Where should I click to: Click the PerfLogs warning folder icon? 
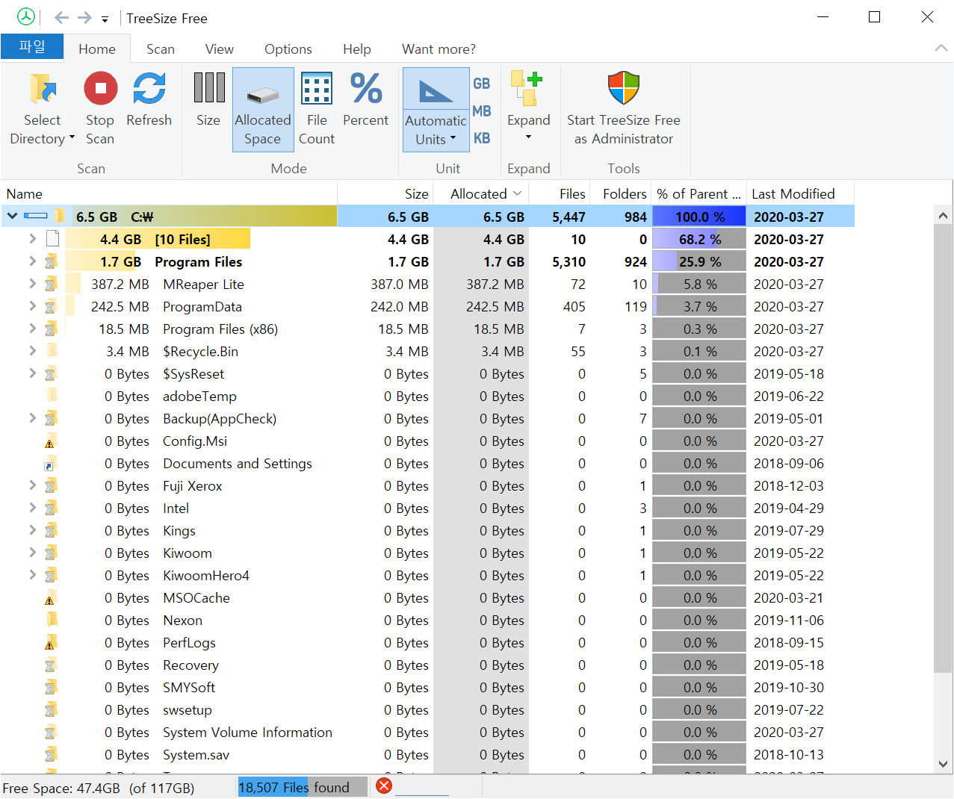51,643
